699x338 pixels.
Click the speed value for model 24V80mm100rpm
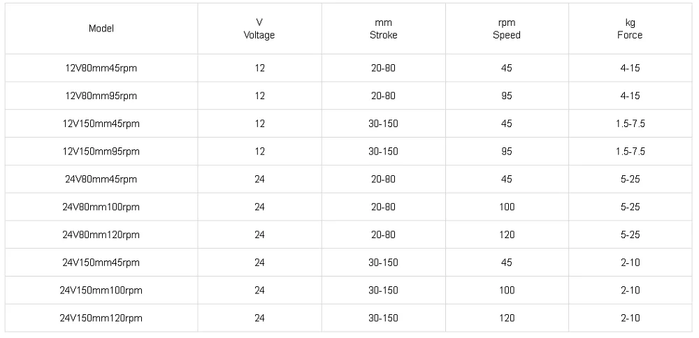tap(507, 207)
